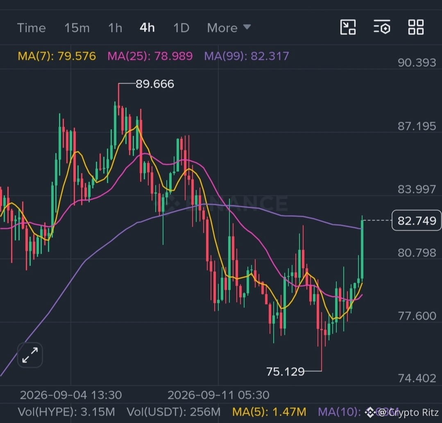Viewport: 442px width, 423px height.
Task: Click the MA(25) 78.989 indicator label
Action: [x=150, y=56]
